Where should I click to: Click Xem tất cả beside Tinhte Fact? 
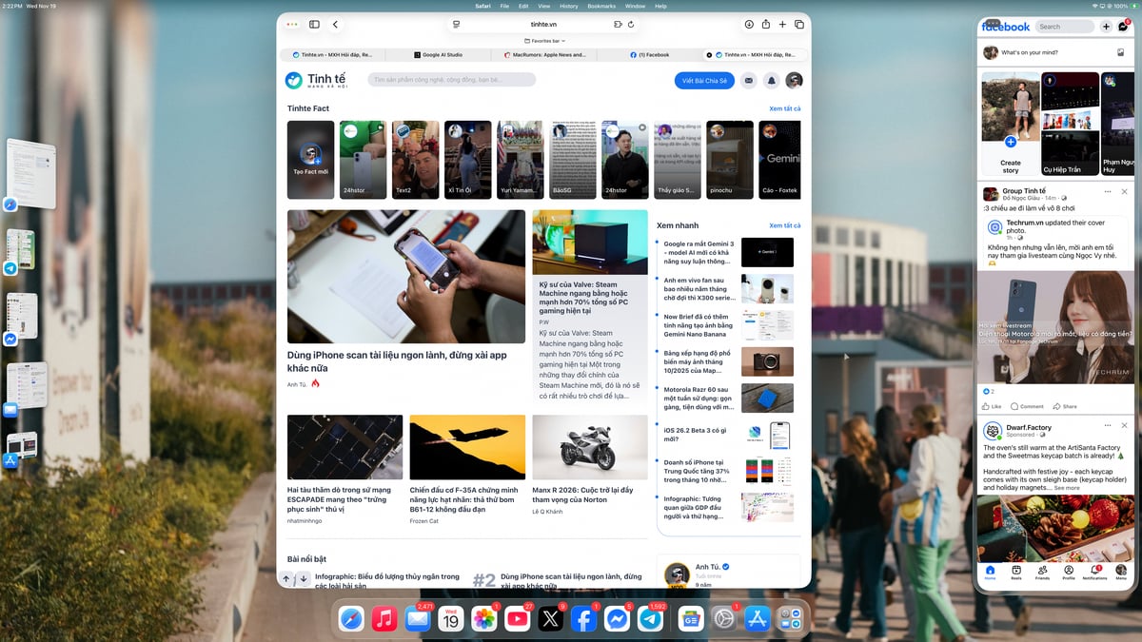point(784,108)
